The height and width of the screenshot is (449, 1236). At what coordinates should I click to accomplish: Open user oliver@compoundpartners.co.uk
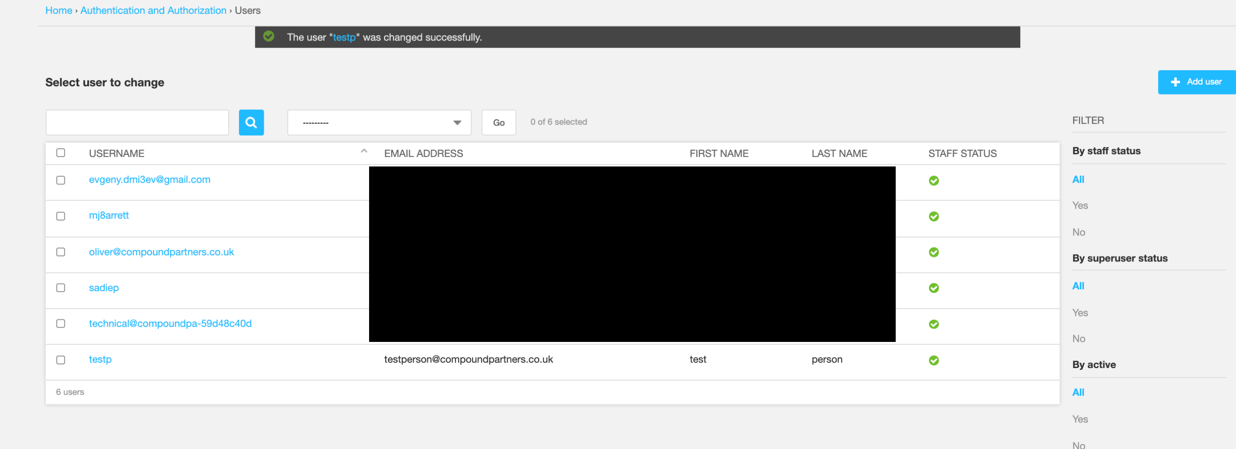[161, 252]
